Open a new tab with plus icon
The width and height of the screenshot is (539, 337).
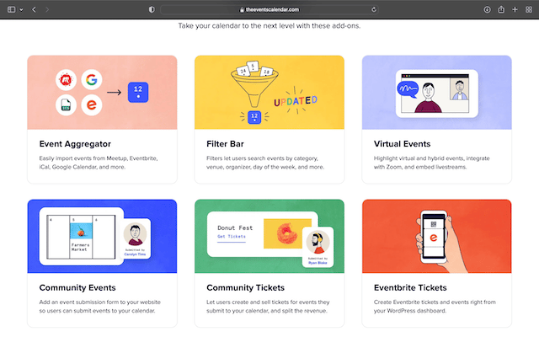click(x=515, y=8)
